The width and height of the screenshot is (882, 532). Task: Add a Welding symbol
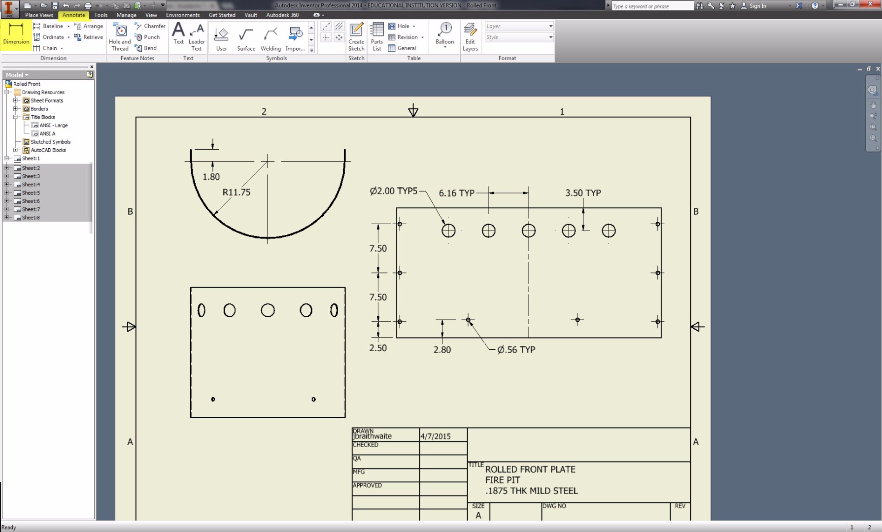point(271,39)
